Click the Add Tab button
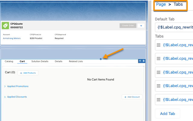The image size is (193, 121). click(x=168, y=113)
